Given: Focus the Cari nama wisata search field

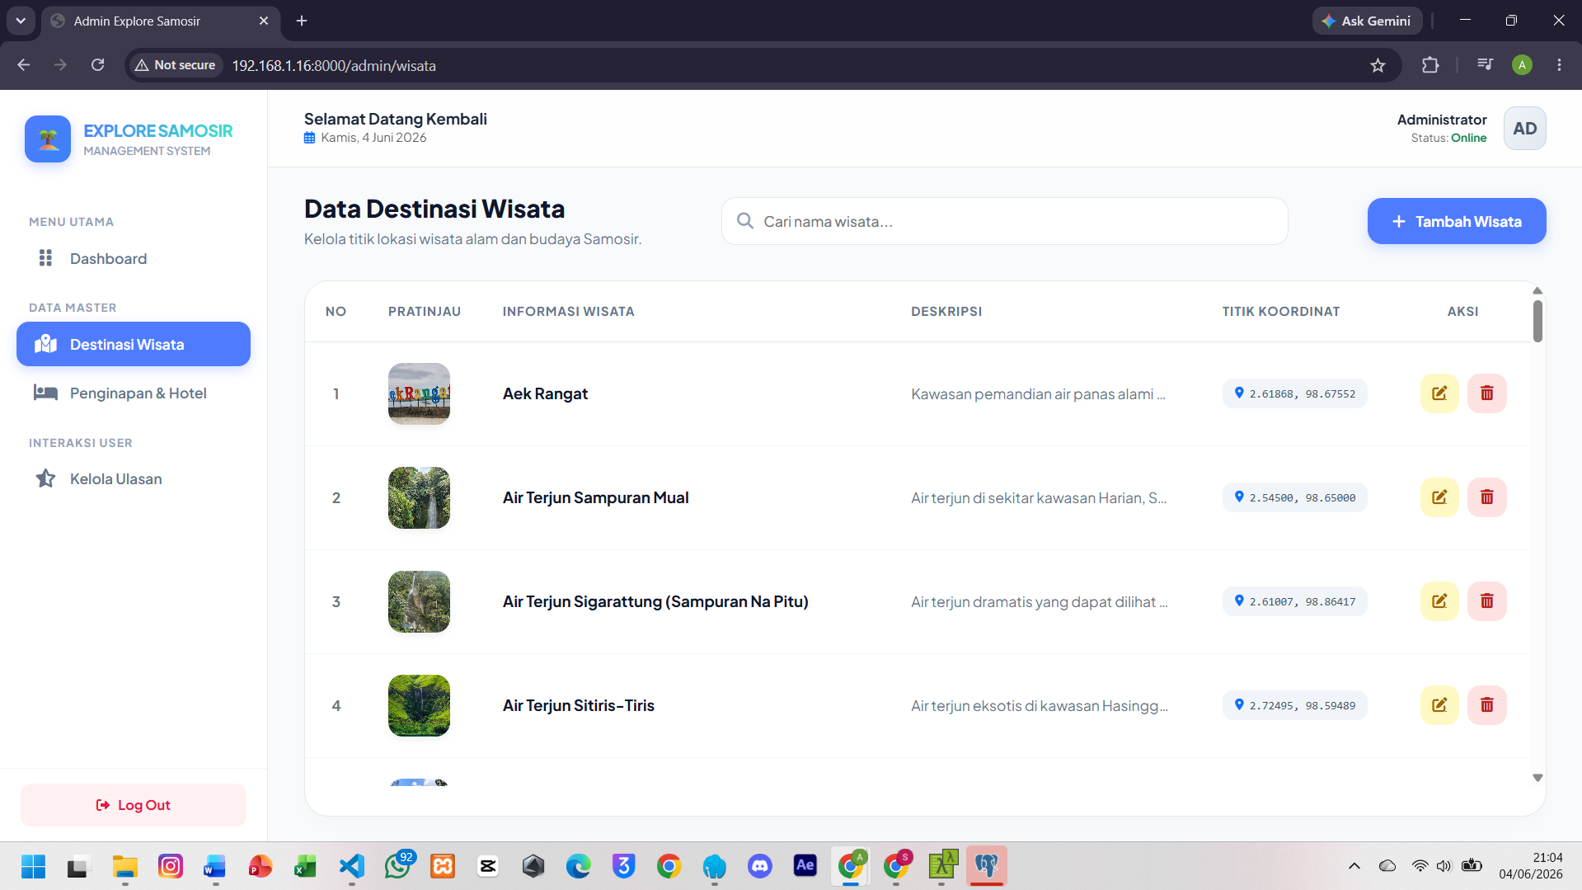Looking at the screenshot, I should click(1004, 221).
